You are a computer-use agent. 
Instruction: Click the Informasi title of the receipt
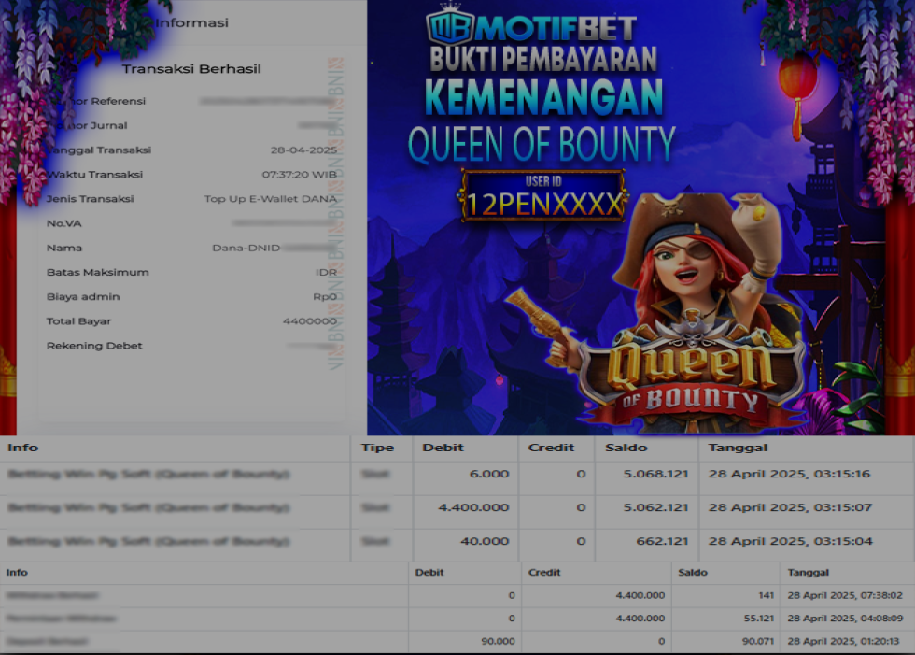(192, 22)
